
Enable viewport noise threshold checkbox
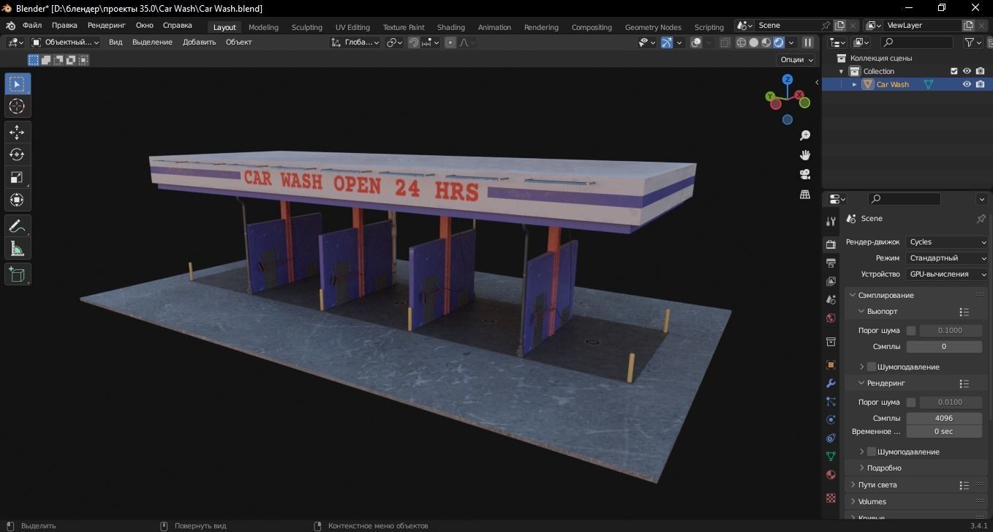tap(911, 331)
